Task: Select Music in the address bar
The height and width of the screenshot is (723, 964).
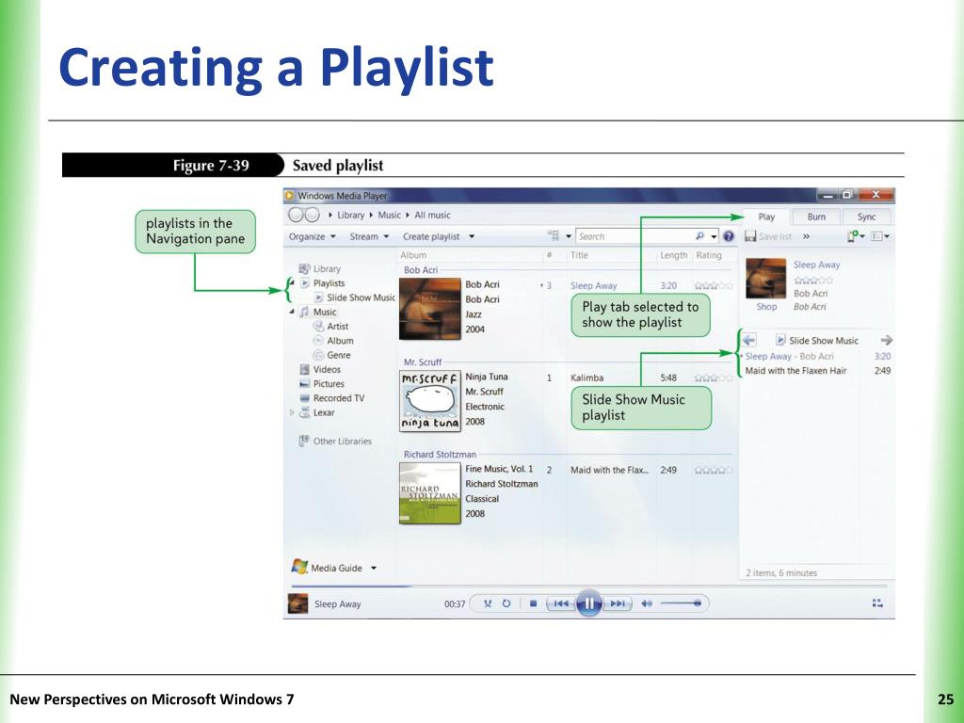Action: [x=389, y=216]
